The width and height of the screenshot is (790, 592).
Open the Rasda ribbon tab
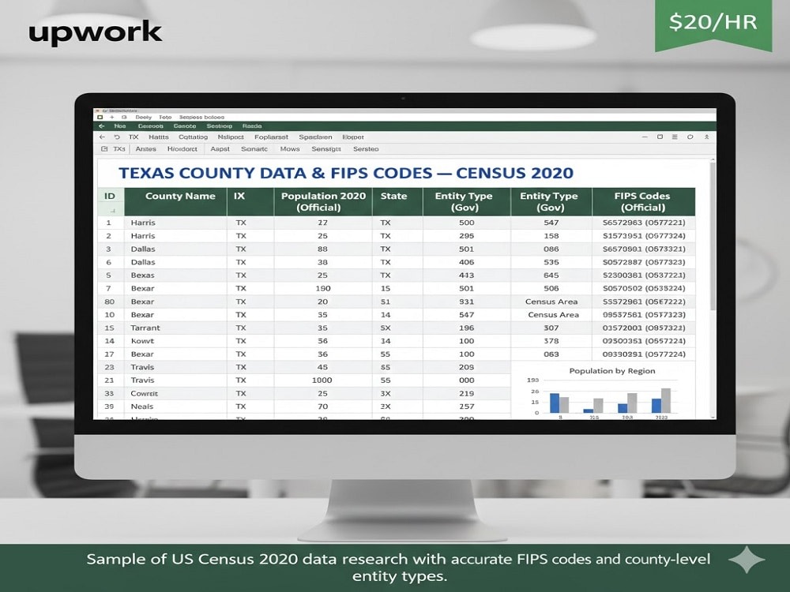tap(252, 126)
